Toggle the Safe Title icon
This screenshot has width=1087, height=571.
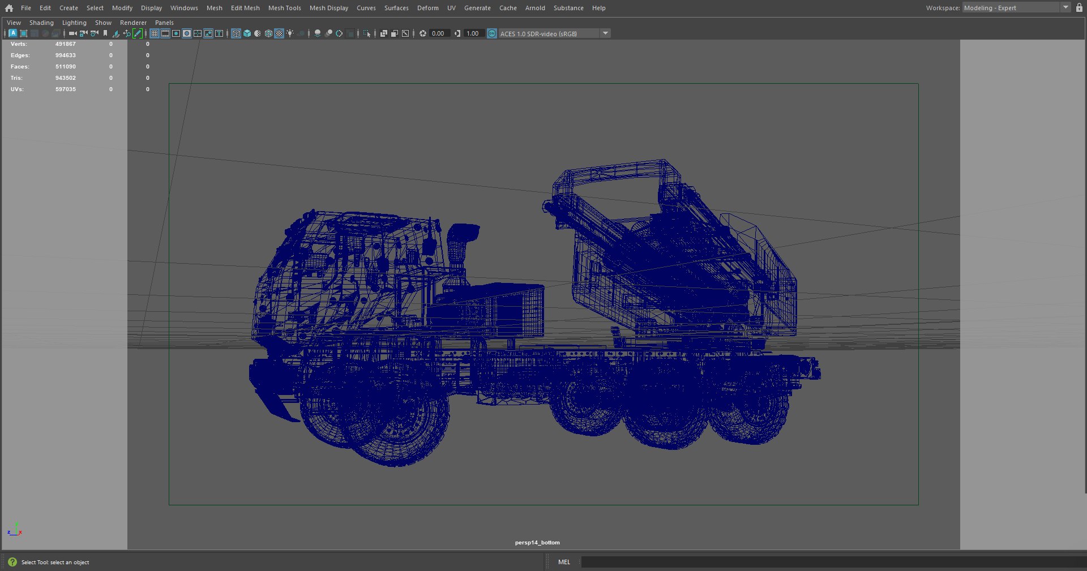tap(219, 33)
